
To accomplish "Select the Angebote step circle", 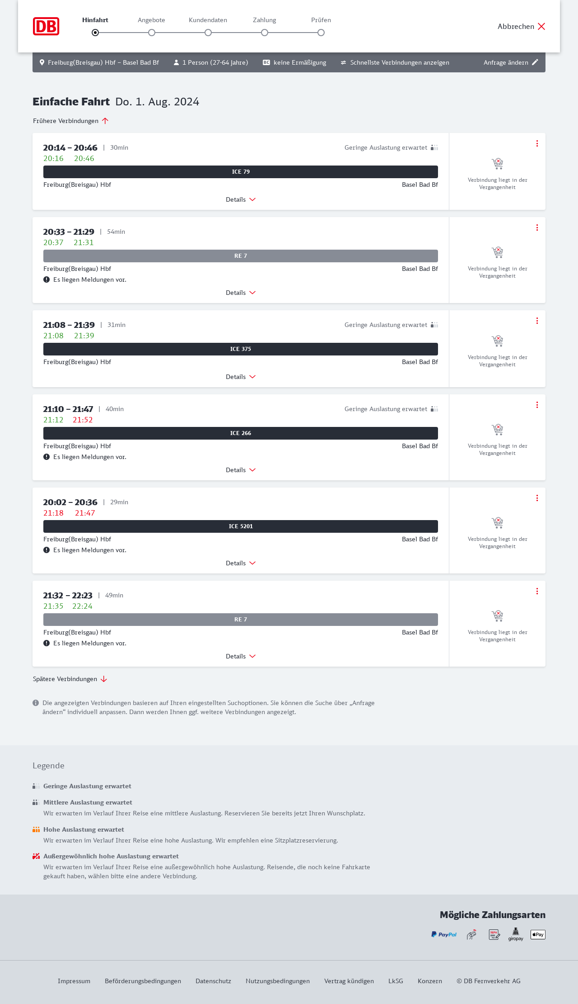I will [152, 33].
